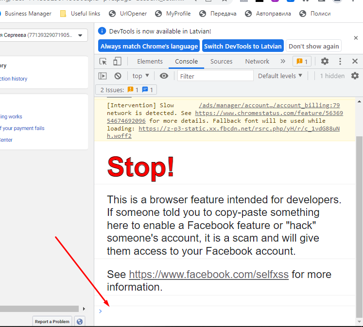Open the UrlOpener bookmark
The width and height of the screenshot is (363, 327).
128,14
